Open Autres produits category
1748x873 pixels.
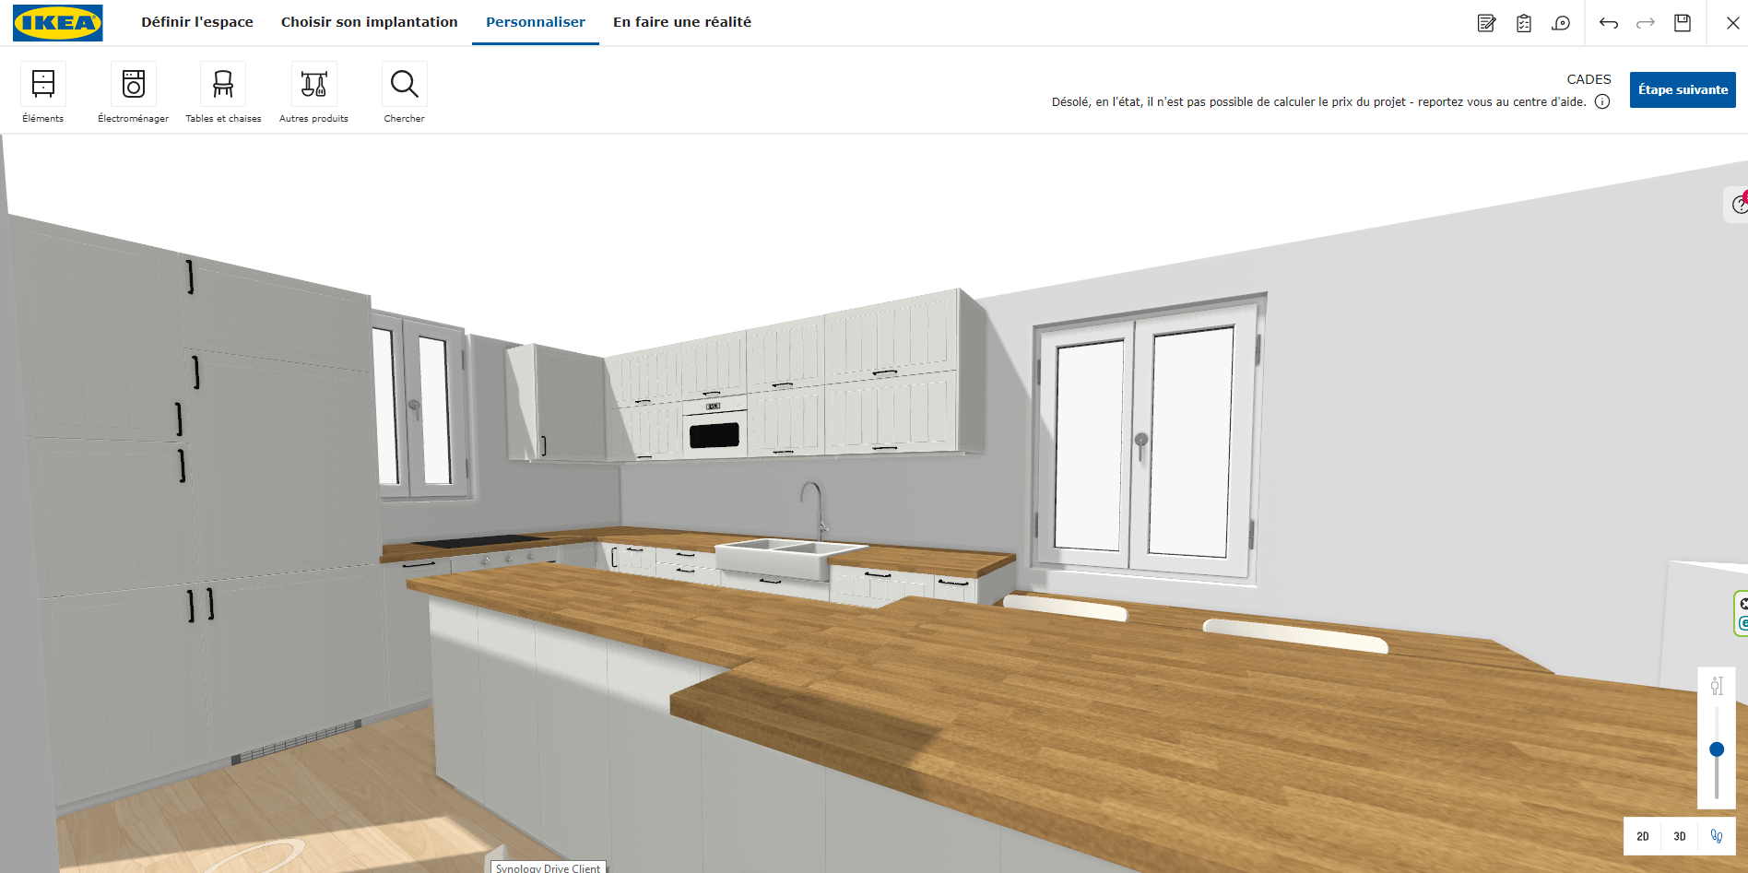point(313,85)
